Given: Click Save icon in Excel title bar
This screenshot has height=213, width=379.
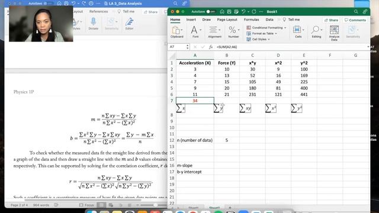Looking at the screenshot, I should point(229,12).
